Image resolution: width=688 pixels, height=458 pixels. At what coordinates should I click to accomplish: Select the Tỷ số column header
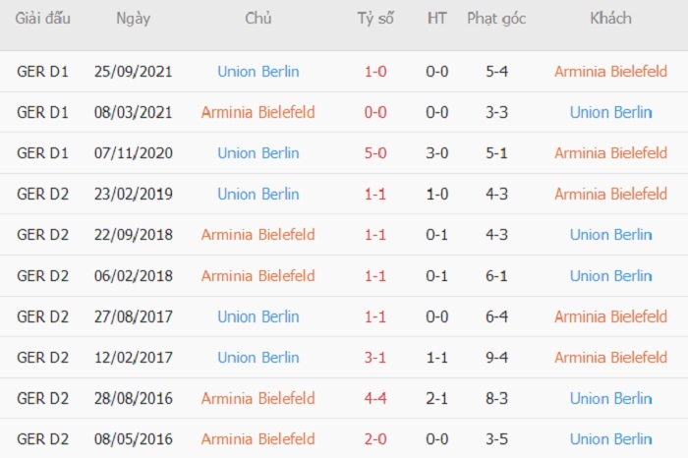click(375, 19)
